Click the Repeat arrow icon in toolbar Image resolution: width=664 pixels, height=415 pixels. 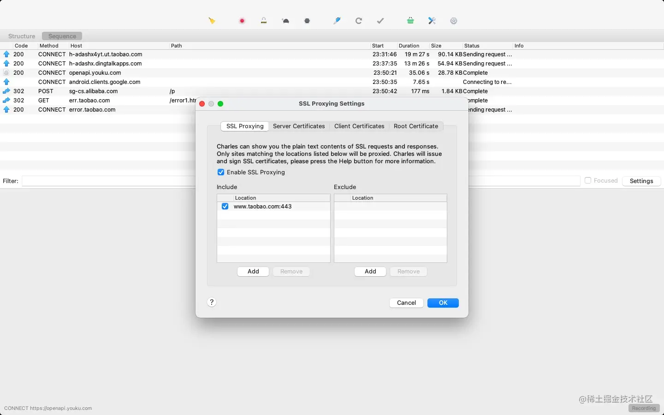359,21
